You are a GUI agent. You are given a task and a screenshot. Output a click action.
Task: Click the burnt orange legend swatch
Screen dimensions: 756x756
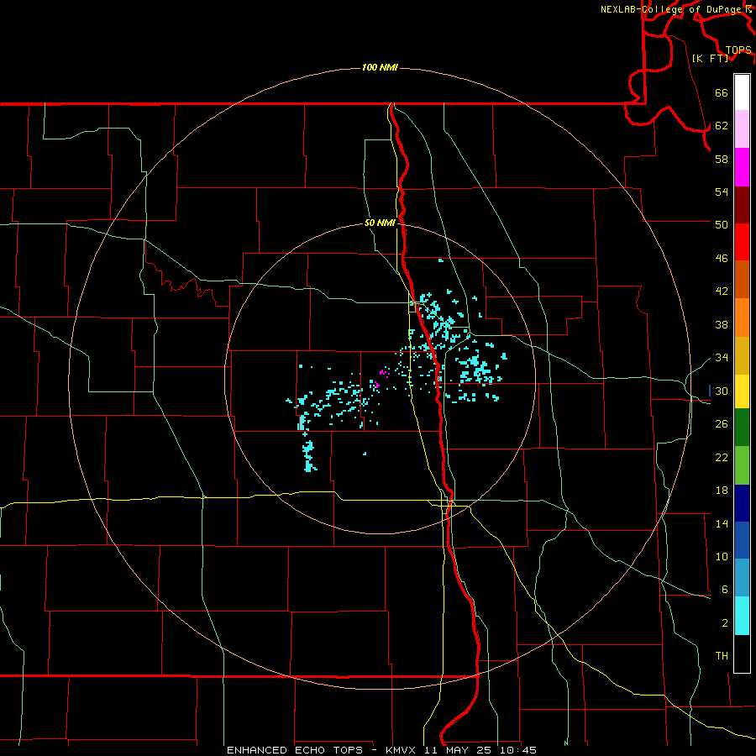tap(742, 280)
